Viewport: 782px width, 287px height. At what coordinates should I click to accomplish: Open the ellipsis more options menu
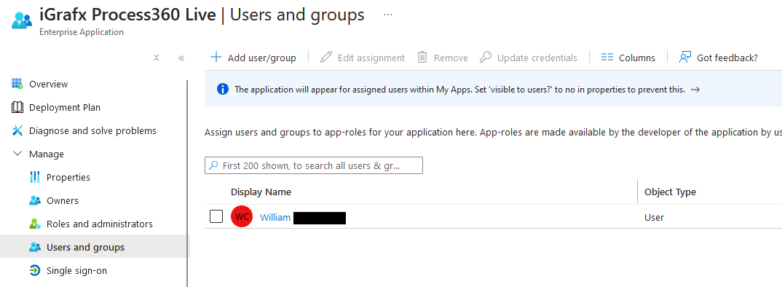[x=388, y=15]
